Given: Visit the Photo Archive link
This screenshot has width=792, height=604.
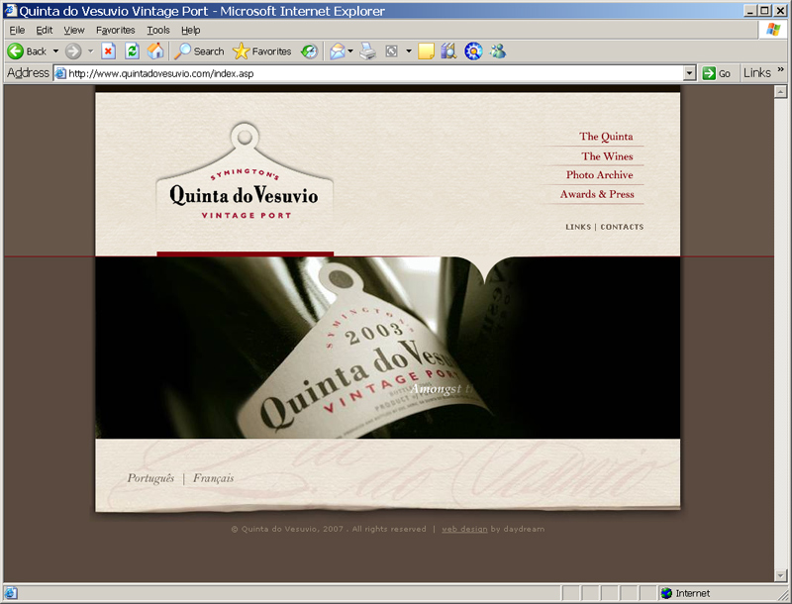Looking at the screenshot, I should tap(600, 174).
